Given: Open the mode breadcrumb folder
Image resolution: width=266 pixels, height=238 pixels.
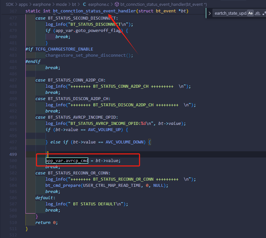Looking at the screenshot, I should (61, 5).
